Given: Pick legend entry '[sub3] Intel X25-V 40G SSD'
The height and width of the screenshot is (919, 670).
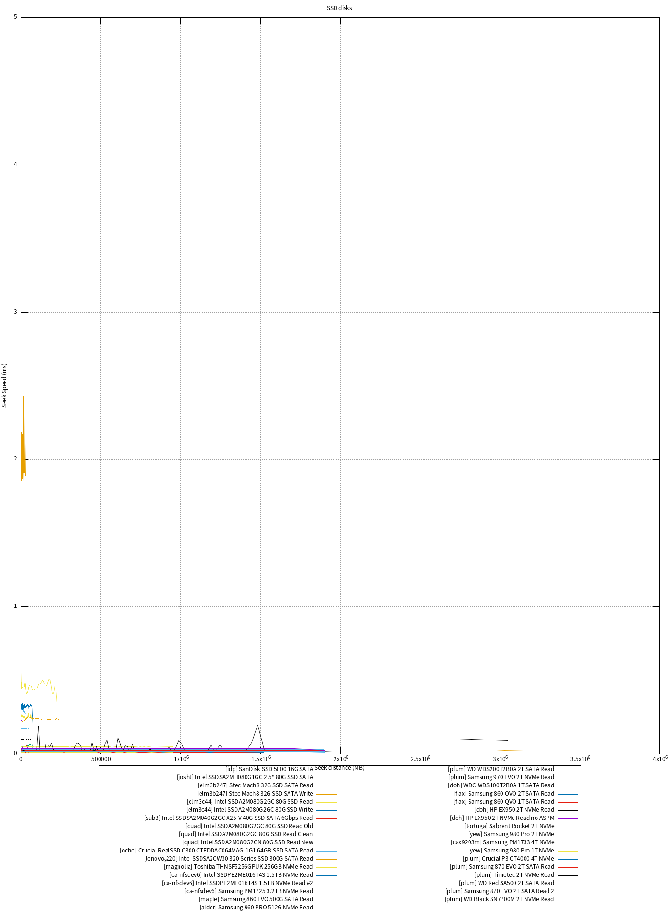Looking at the screenshot, I should tap(228, 818).
